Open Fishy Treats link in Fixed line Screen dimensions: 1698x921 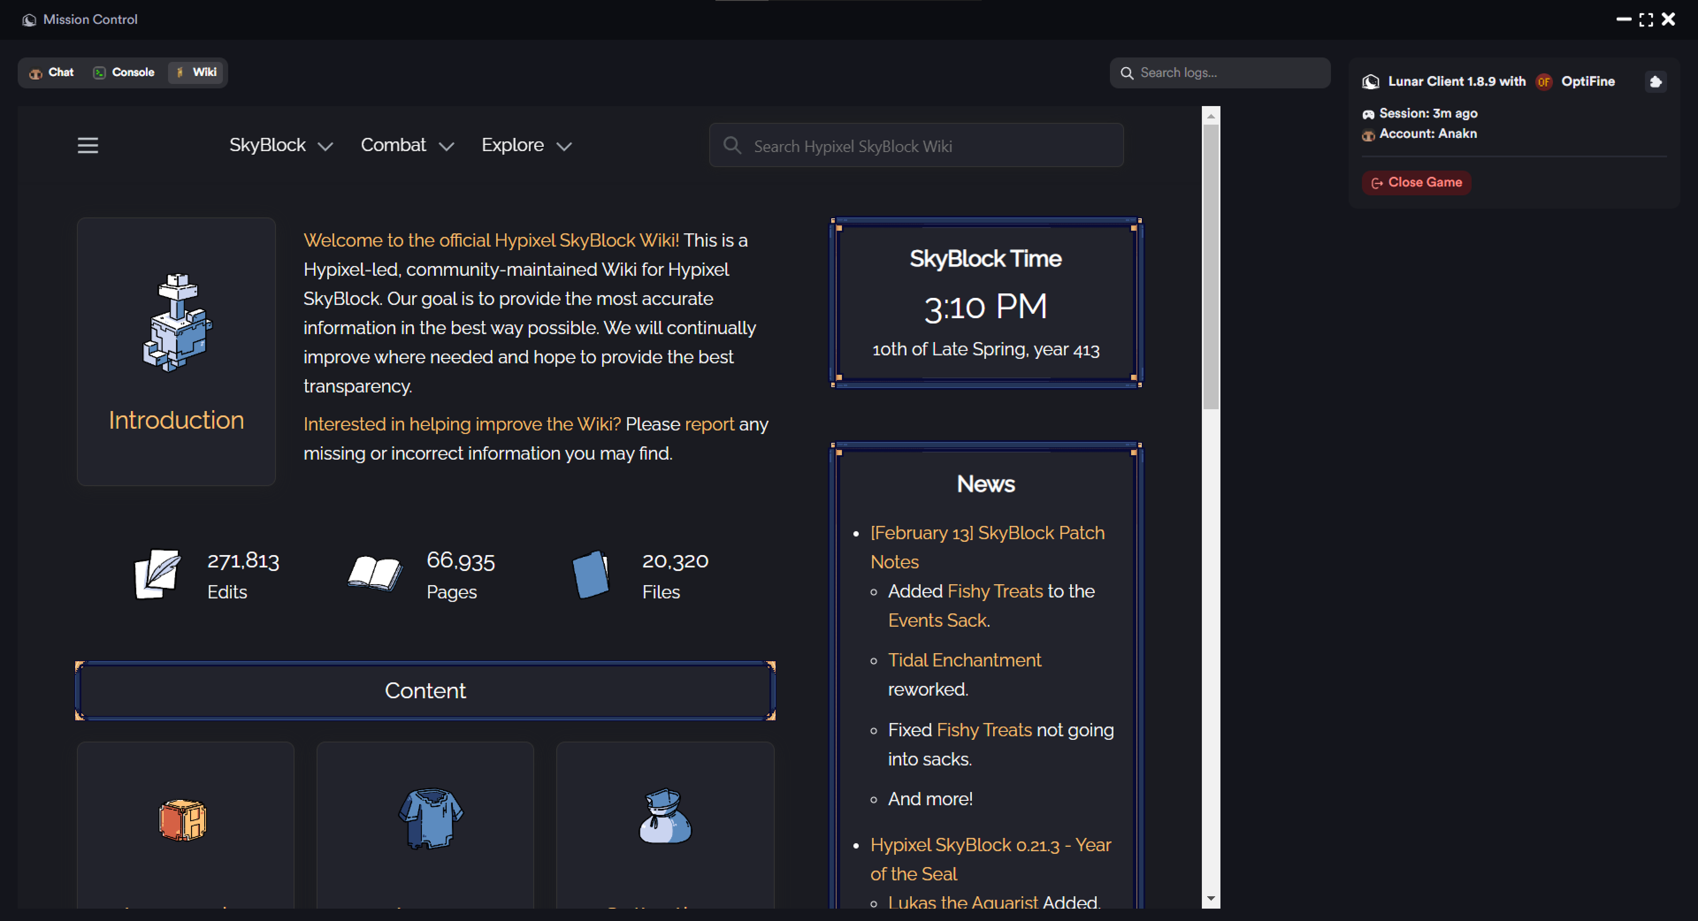(984, 730)
